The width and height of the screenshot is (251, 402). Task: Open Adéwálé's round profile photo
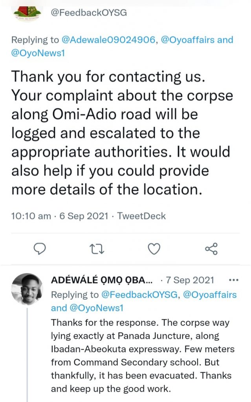click(x=27, y=289)
